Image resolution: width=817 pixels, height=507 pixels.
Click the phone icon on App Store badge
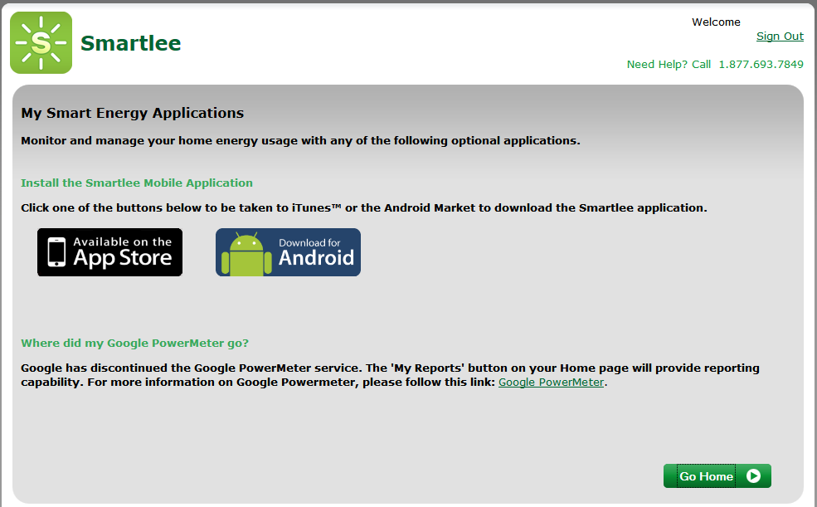coord(56,252)
